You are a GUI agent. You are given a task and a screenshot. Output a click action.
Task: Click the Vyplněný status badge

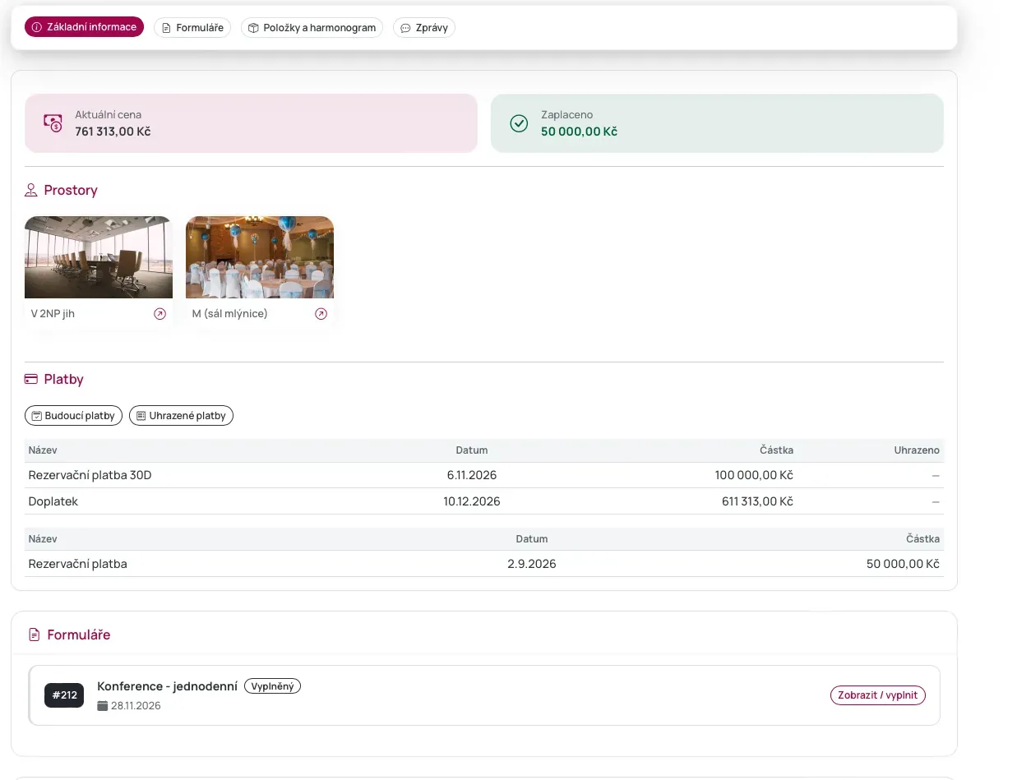tap(272, 686)
